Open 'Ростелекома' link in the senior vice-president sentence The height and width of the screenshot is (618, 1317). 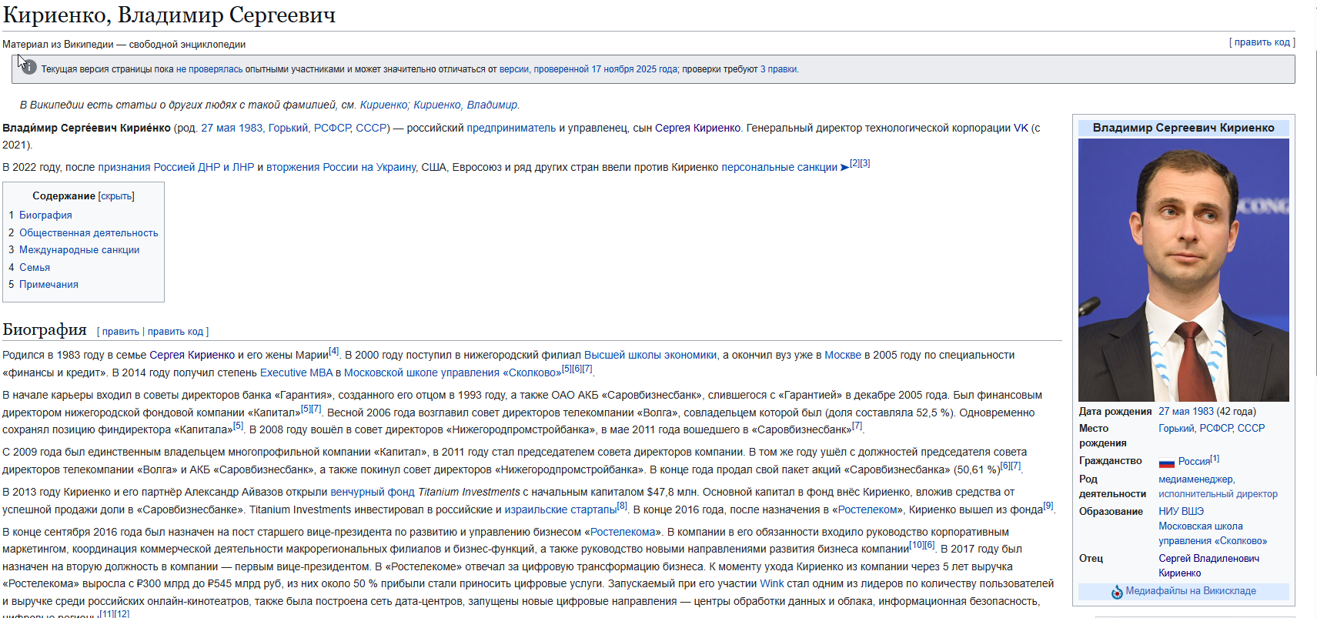[624, 532]
